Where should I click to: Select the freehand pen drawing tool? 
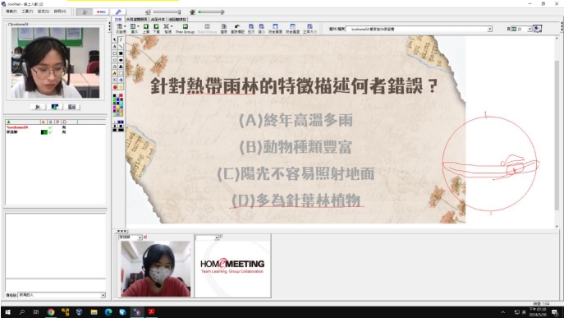click(x=121, y=39)
